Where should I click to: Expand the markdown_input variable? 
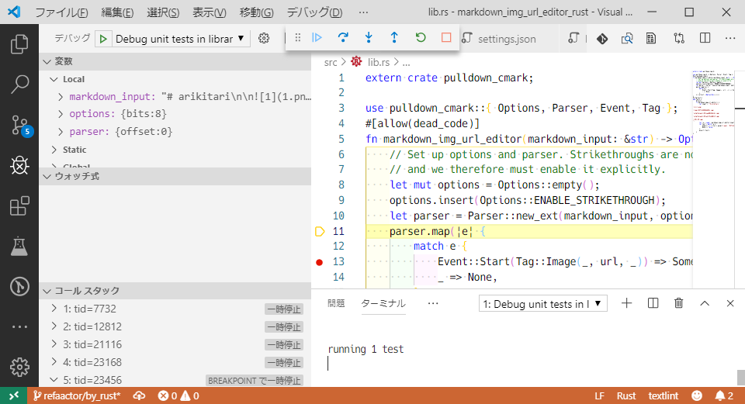[x=61, y=97]
